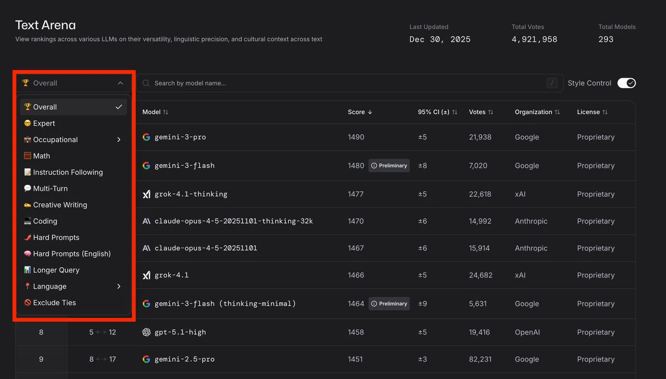Choose Longer Query category
Screen dimensions: 666x379
coord(73,270)
